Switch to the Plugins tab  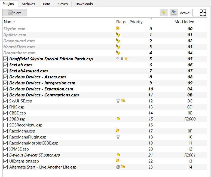pos(8,4)
